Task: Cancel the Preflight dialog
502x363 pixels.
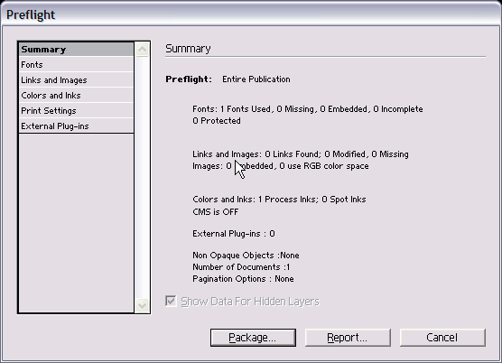Action: [x=442, y=338]
